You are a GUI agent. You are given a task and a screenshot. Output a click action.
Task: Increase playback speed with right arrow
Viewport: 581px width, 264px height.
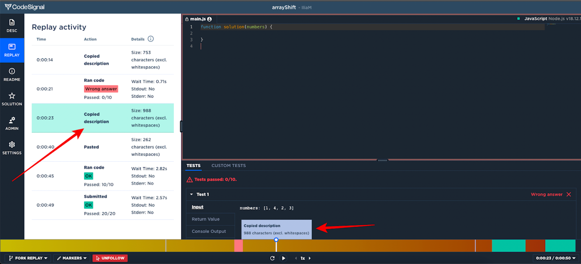pyautogui.click(x=310, y=258)
